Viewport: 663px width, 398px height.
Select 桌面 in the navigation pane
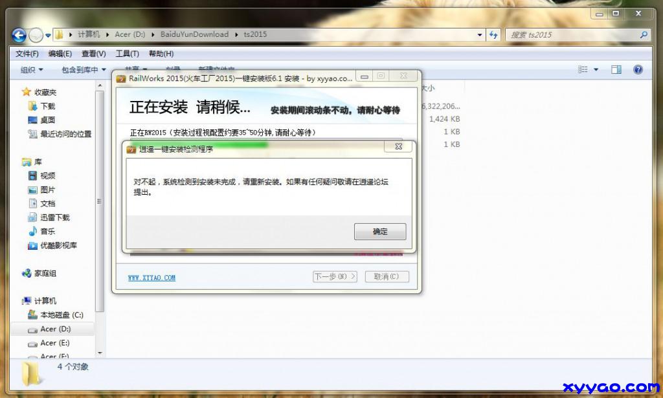pos(47,120)
